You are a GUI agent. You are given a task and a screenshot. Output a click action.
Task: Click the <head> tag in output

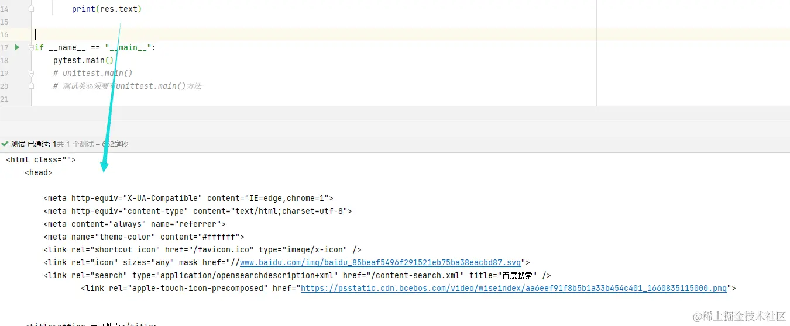pos(39,173)
